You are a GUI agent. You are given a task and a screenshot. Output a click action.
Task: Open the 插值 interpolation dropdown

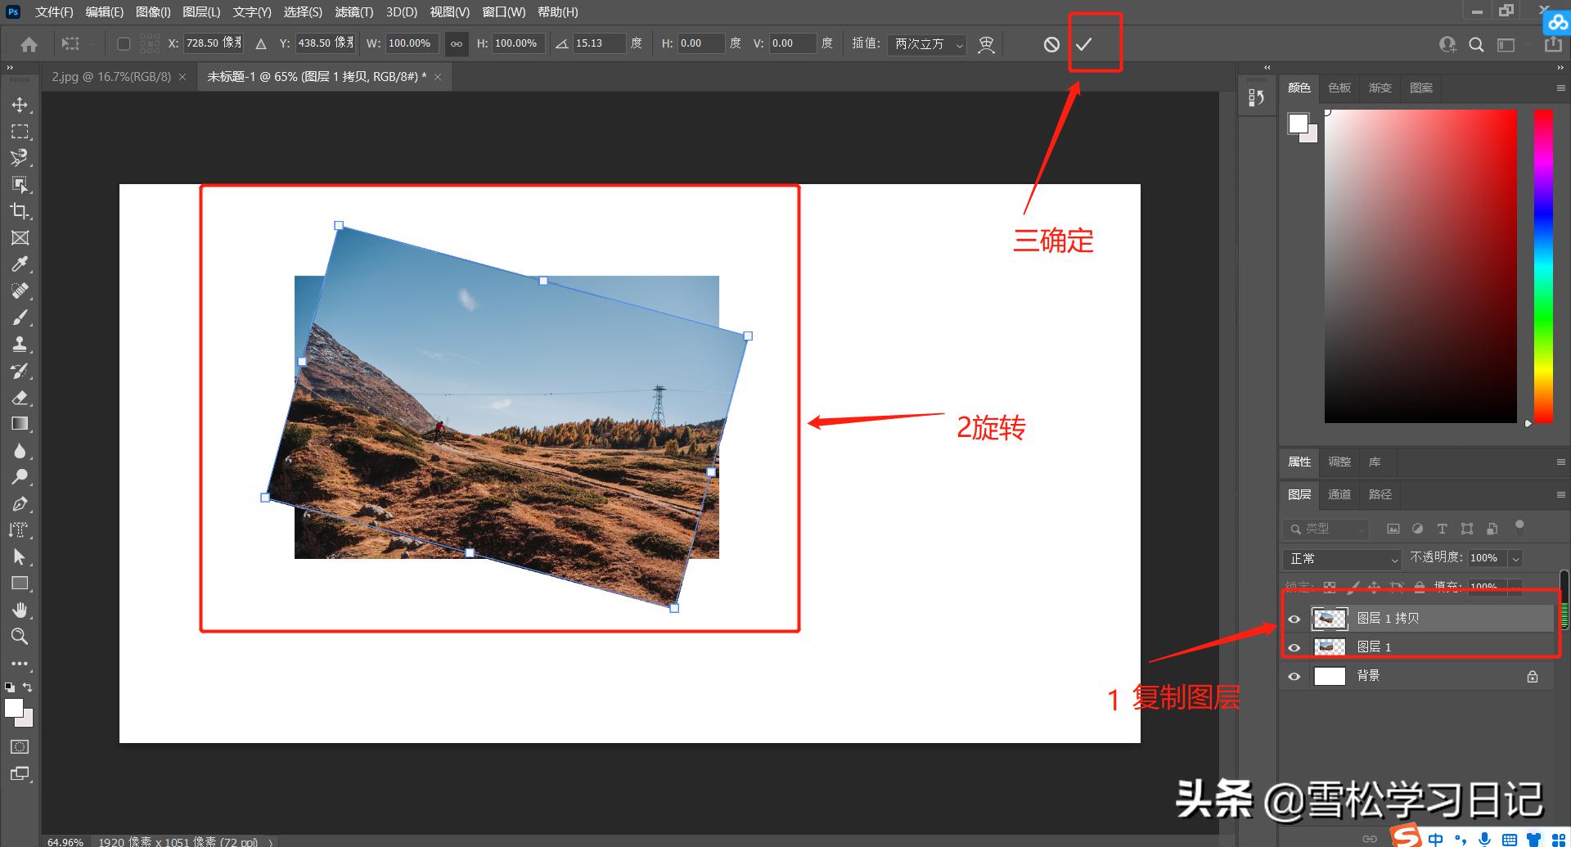coord(928,44)
